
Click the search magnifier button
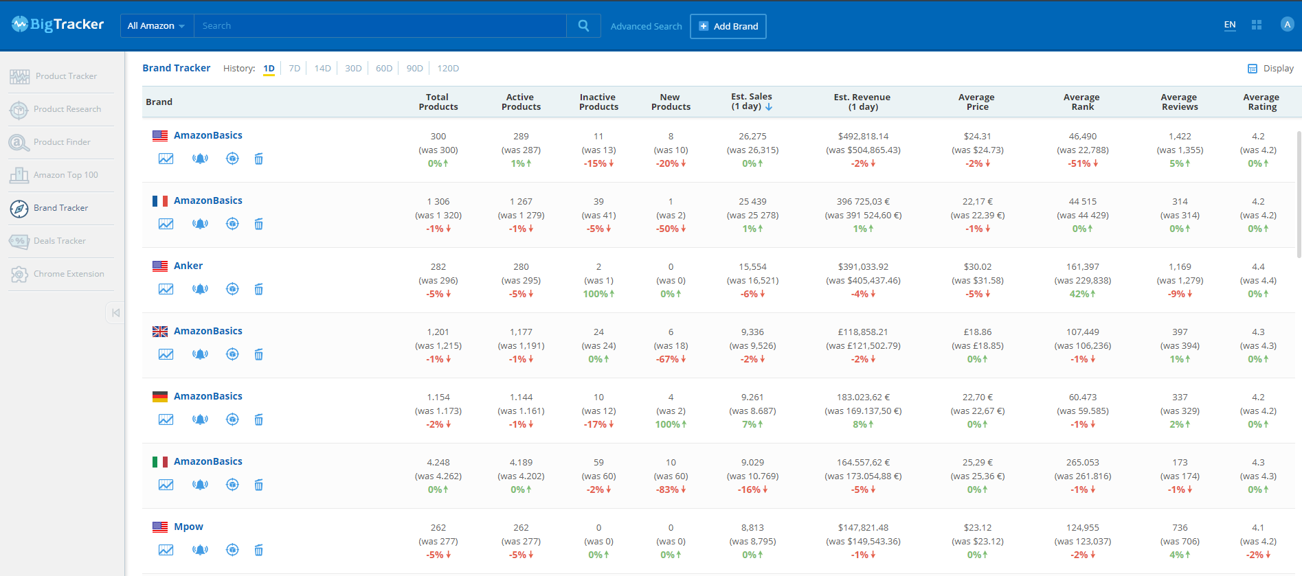click(583, 26)
